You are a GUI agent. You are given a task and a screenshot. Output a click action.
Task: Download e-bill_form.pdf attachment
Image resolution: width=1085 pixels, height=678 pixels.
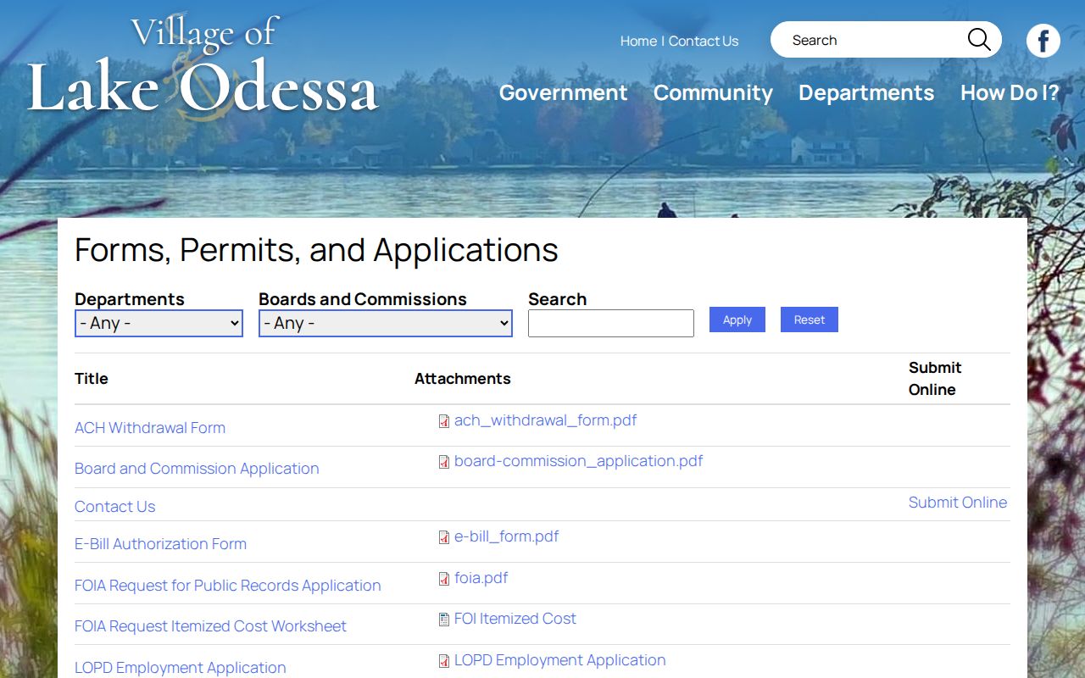pyautogui.click(x=507, y=536)
